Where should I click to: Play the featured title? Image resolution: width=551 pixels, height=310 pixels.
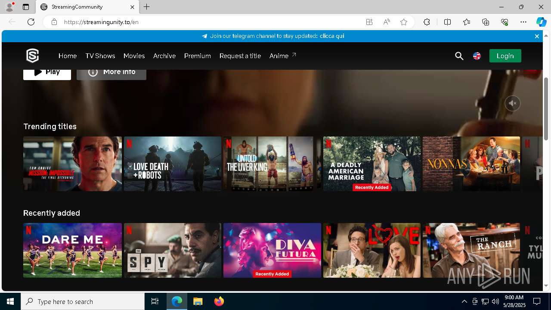coord(47,74)
